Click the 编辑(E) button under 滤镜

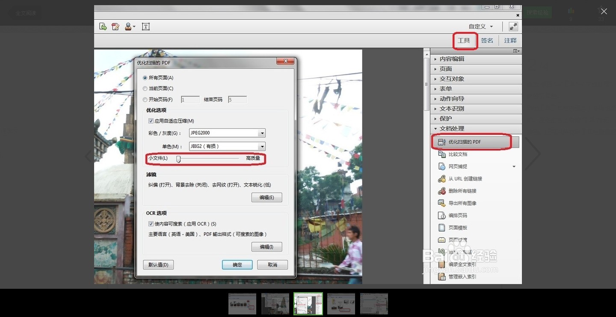267,198
